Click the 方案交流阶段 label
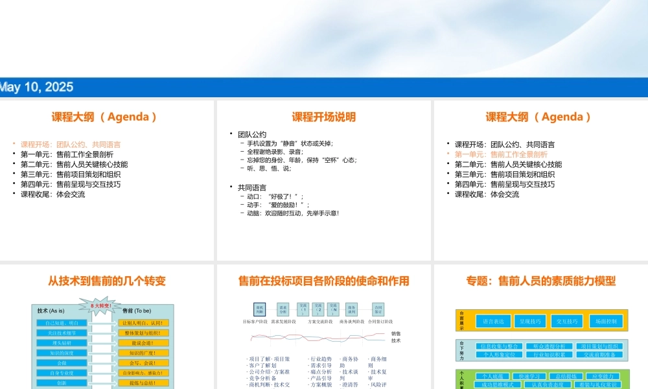Image resolution: width=648 pixels, height=389 pixels. (320, 321)
